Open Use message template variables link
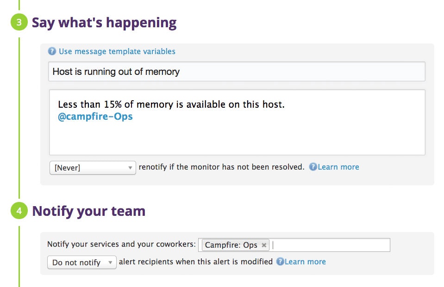This screenshot has height=287, width=444. [117, 51]
